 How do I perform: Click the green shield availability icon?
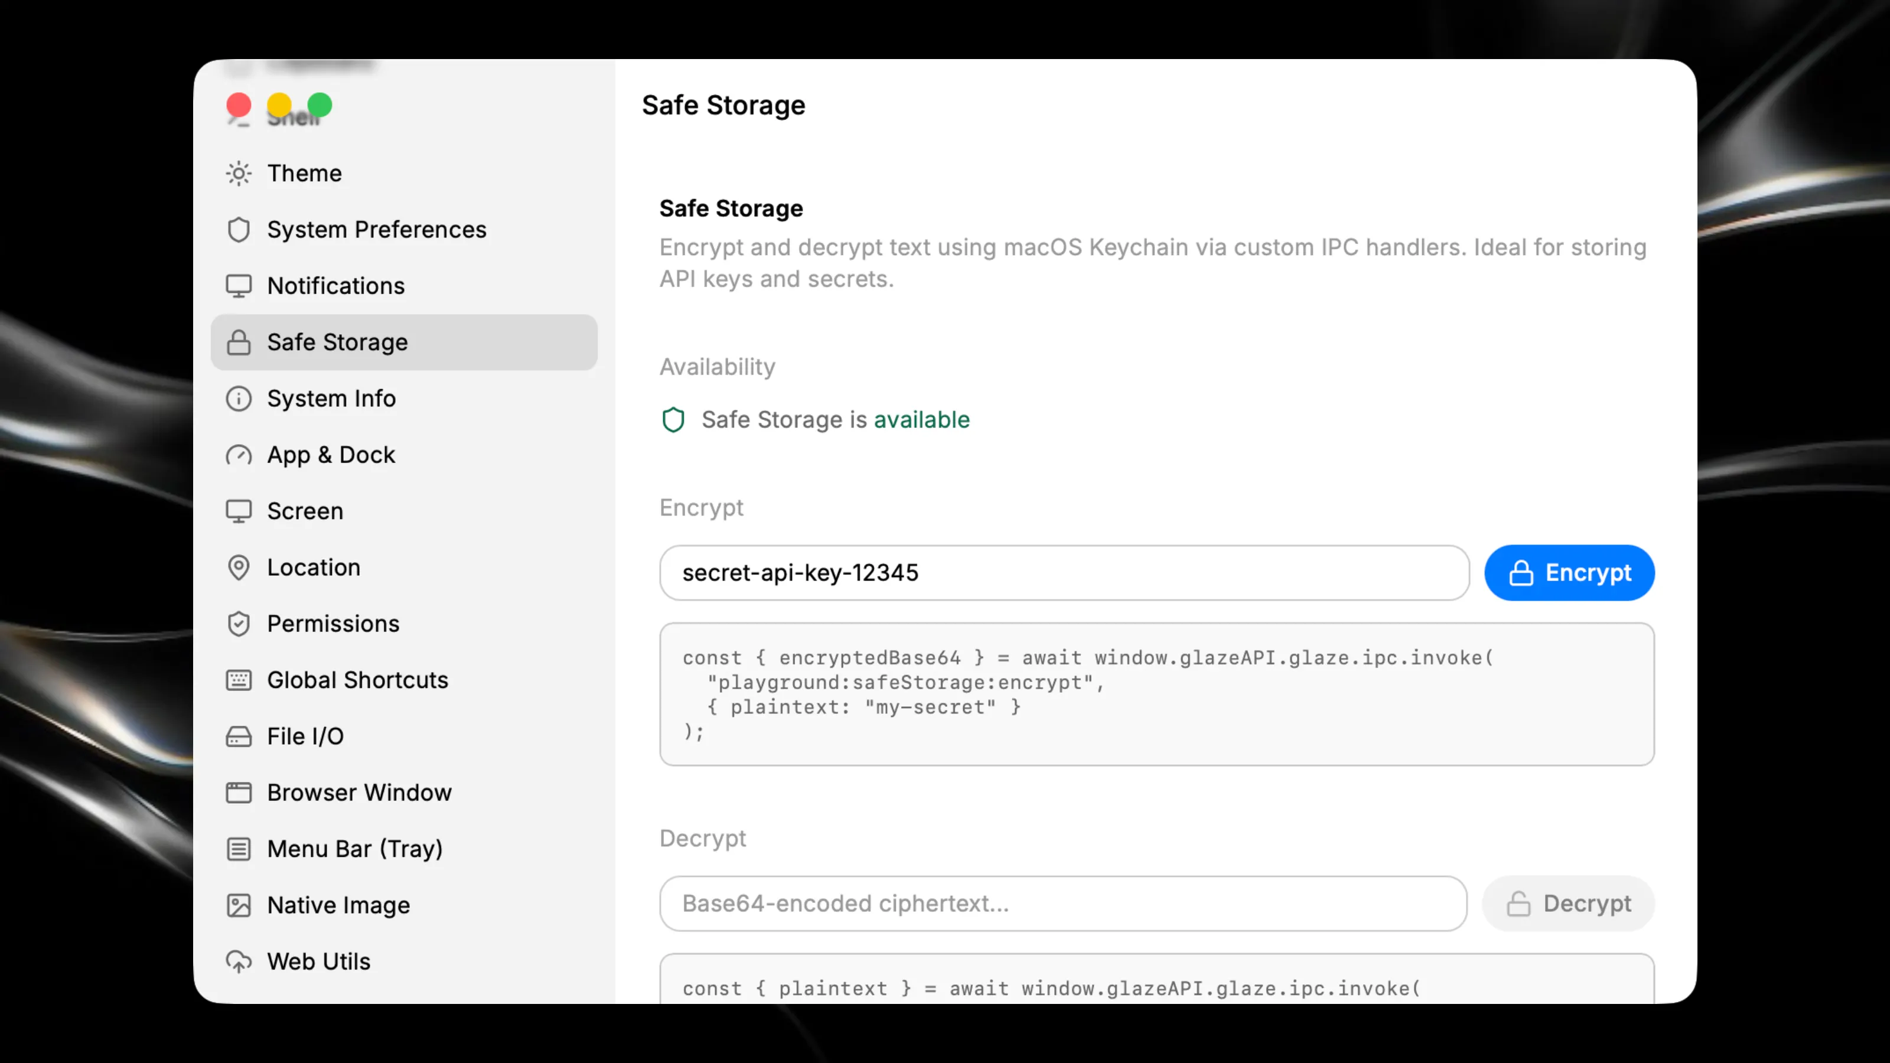tap(673, 420)
